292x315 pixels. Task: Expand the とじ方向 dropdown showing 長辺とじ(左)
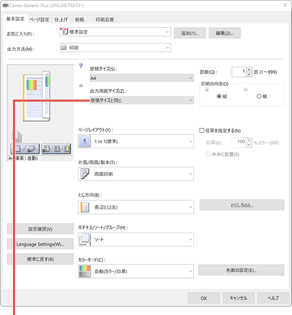[x=136, y=207]
